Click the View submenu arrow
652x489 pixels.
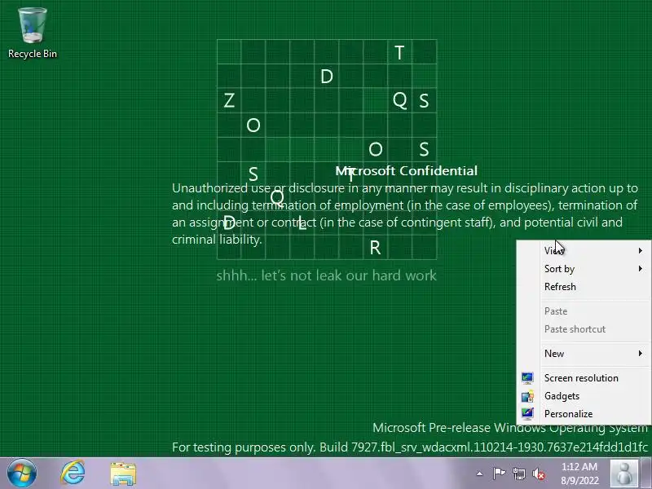[641, 250]
